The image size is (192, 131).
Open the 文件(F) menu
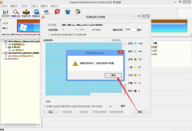pos(4,6)
